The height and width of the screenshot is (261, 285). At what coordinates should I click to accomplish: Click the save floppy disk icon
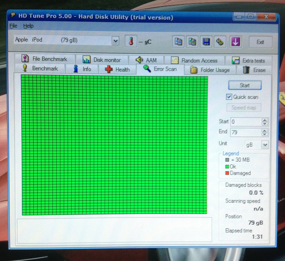(206, 42)
